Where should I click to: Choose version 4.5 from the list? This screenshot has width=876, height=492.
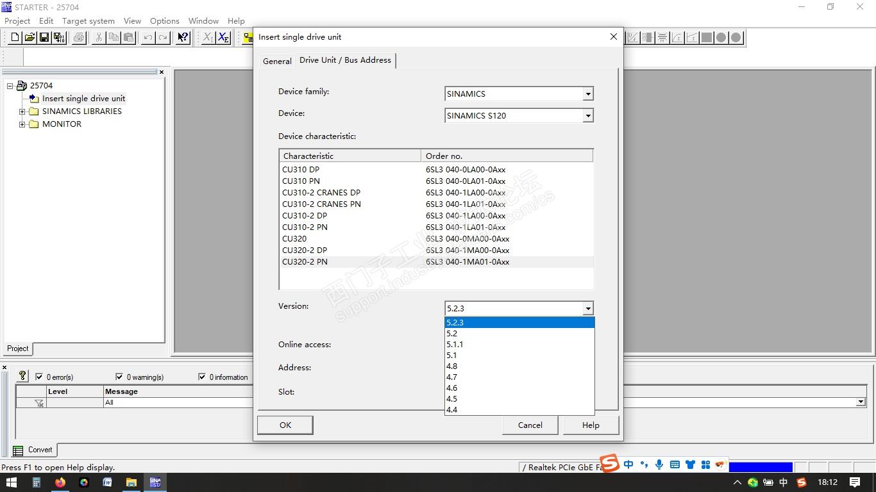point(519,399)
